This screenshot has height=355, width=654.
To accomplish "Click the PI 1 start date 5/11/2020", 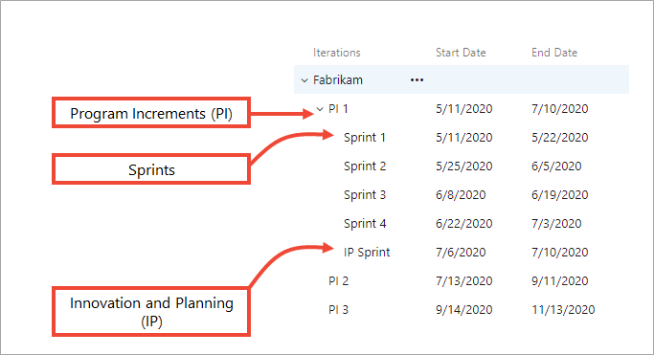I will 463,109.
